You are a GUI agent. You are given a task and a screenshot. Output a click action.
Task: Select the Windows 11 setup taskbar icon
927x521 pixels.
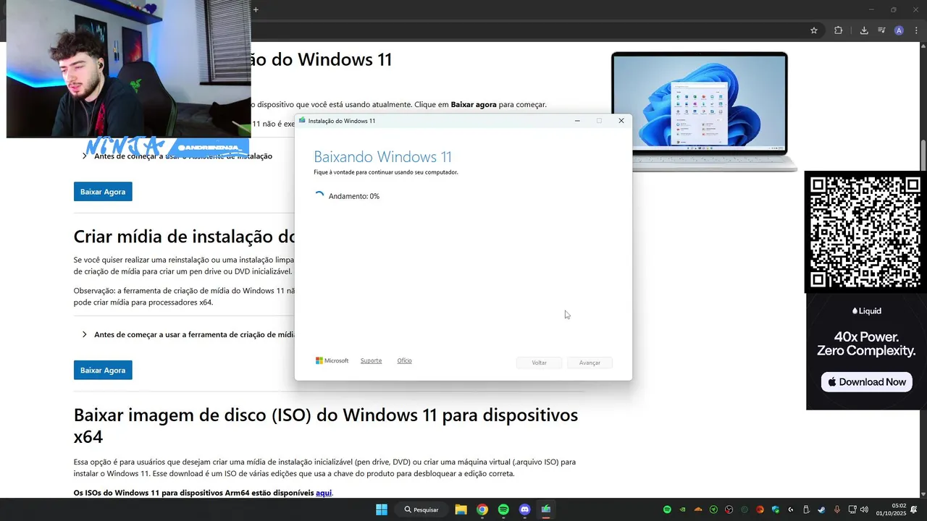[546, 509]
